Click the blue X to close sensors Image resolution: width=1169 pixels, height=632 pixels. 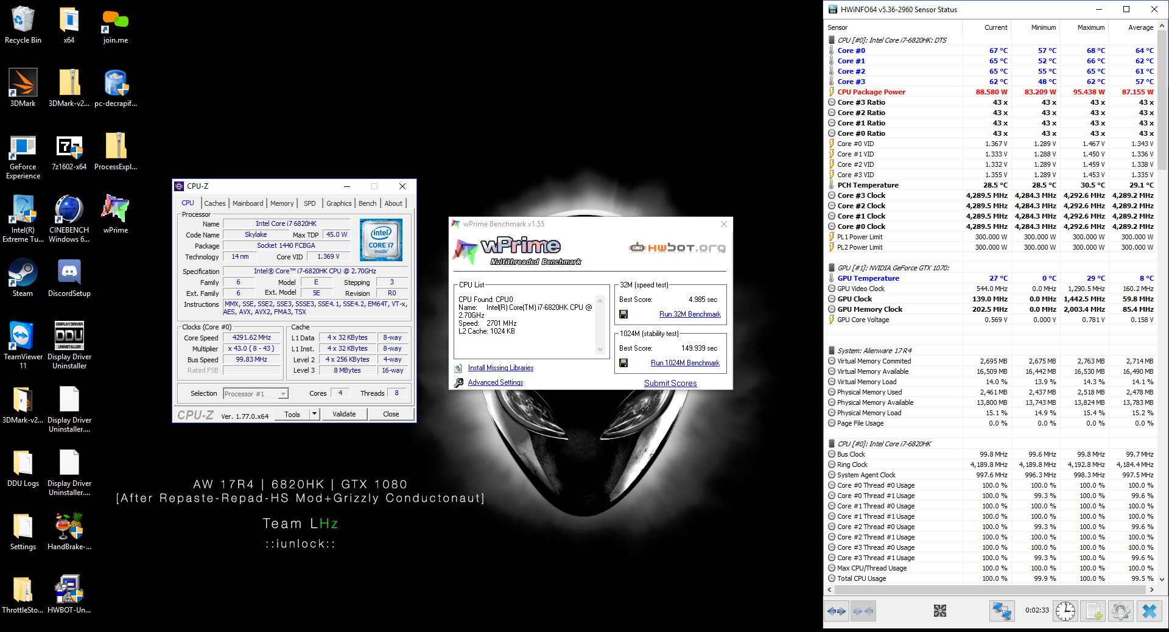tap(1149, 611)
